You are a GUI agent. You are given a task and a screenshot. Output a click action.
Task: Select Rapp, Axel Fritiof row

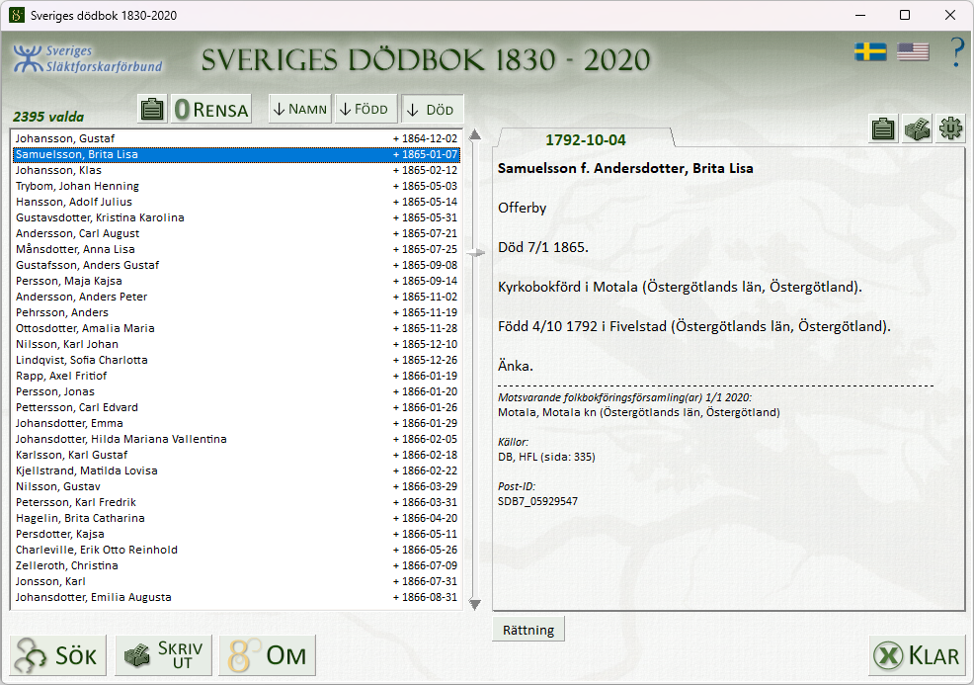coord(236,376)
